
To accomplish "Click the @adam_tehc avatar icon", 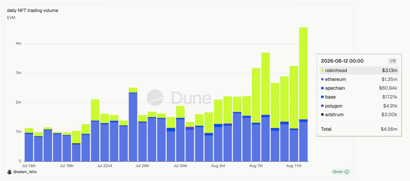I will (9, 171).
